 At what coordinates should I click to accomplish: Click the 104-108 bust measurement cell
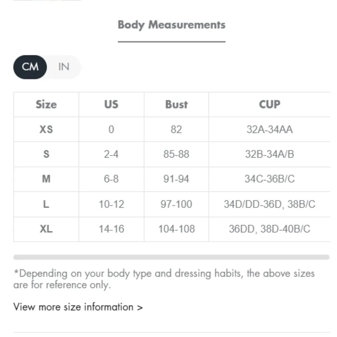(176, 229)
